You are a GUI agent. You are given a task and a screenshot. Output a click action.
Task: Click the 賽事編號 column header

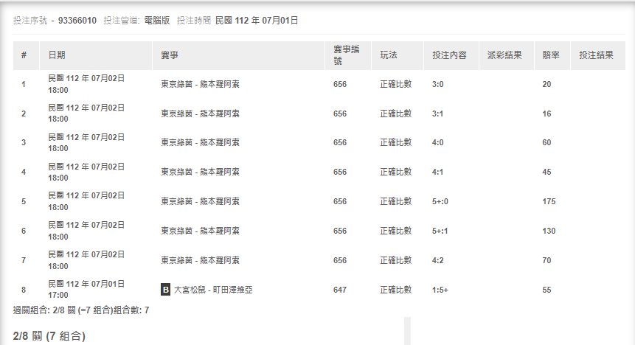[x=346, y=55]
